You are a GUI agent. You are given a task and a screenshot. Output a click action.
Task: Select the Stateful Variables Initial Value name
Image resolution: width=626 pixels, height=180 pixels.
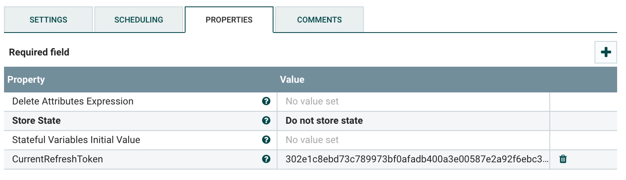coord(76,140)
